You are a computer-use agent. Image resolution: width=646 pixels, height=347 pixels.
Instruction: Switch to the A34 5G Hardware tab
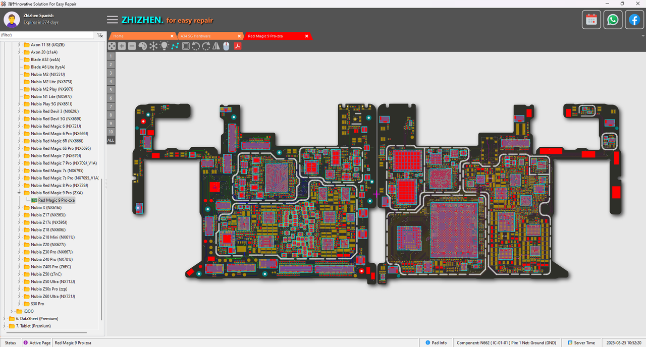[x=210, y=36]
